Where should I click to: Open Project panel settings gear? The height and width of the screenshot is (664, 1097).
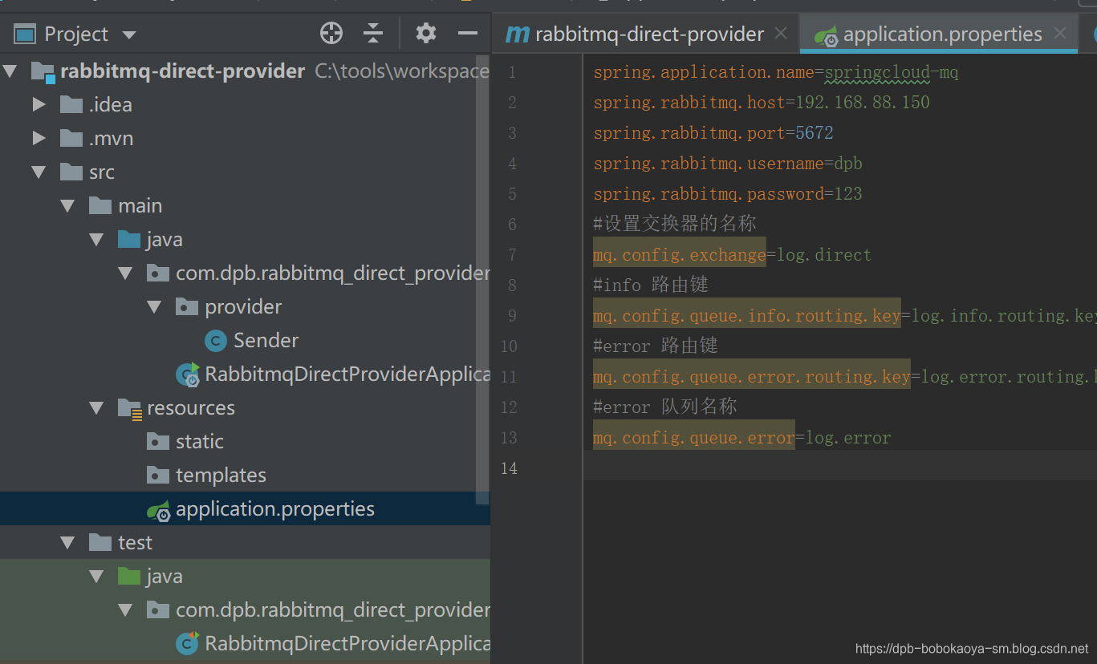426,34
